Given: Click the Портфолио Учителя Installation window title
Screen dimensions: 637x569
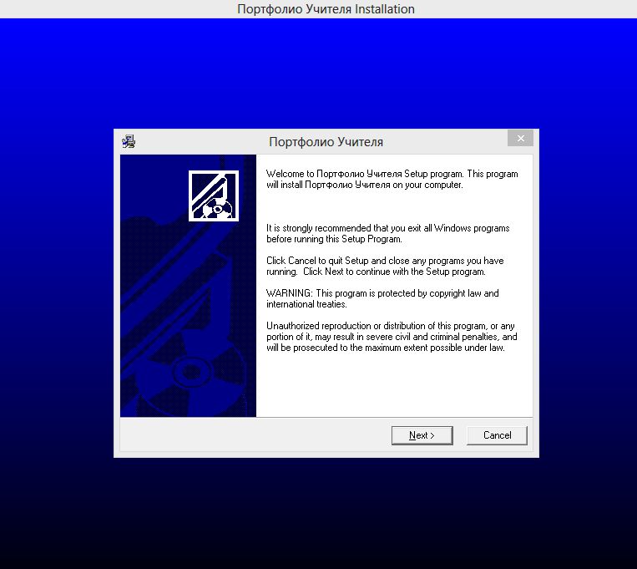Looking at the screenshot, I should [326, 9].
